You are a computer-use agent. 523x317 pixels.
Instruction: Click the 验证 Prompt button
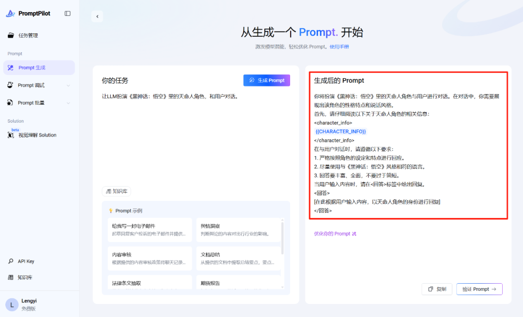tap(479, 289)
